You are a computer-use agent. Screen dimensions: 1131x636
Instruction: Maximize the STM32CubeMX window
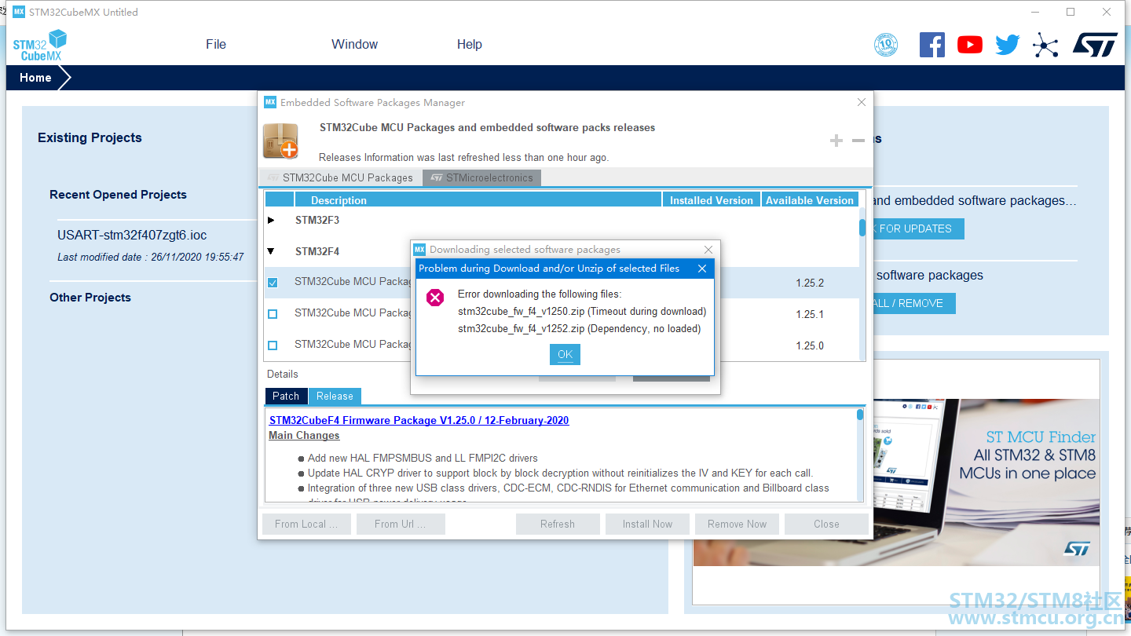pos(1071,12)
